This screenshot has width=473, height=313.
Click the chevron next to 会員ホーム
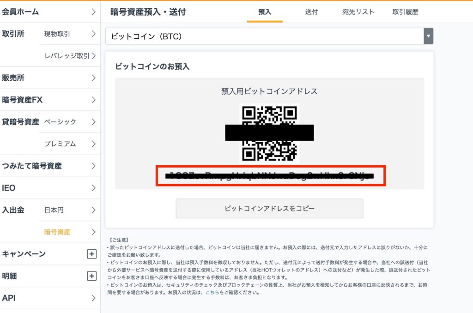pyautogui.click(x=93, y=12)
